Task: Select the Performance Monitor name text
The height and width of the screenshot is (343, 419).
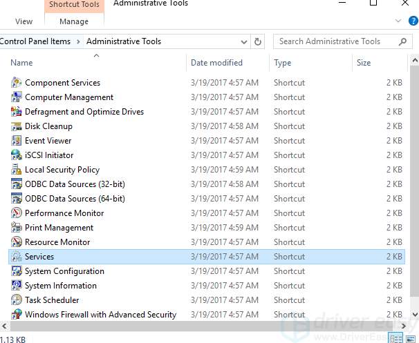Action: tap(64, 213)
